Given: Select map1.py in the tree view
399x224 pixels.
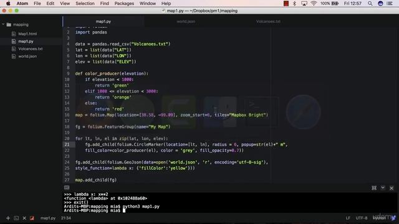Looking at the screenshot, I should [x=26, y=41].
